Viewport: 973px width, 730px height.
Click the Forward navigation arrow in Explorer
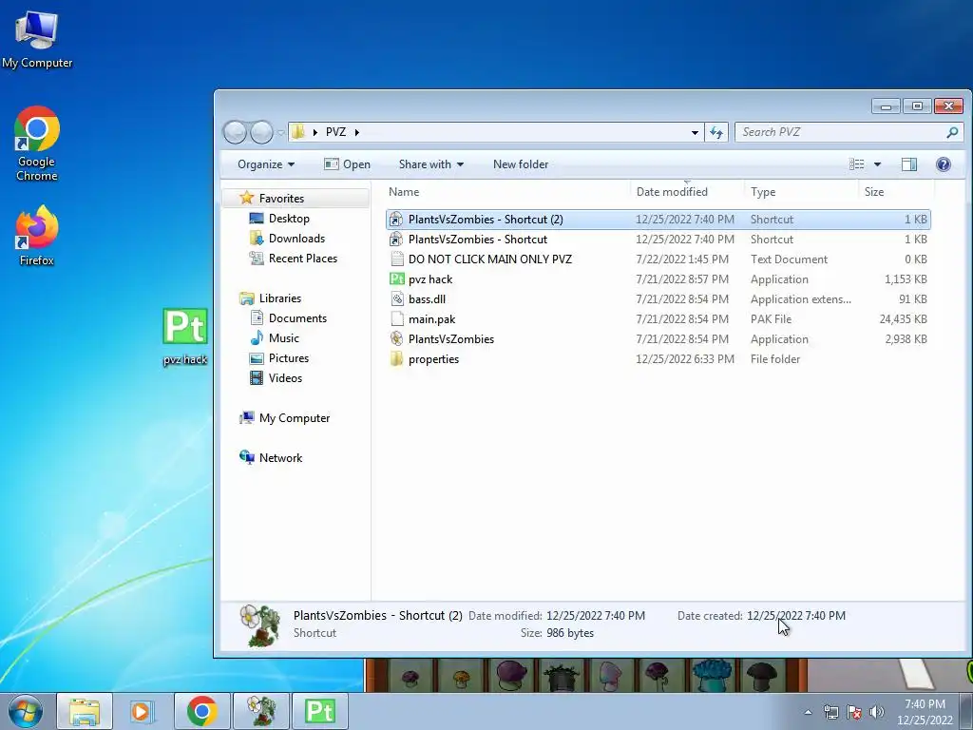pos(261,131)
